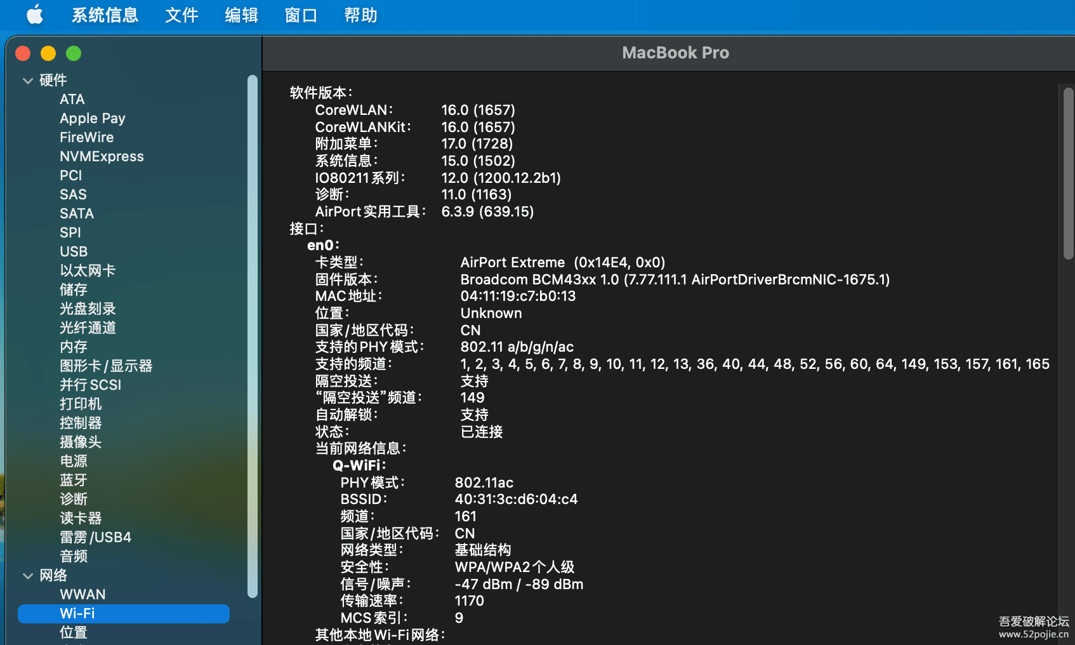Select NVMExpress in the sidebar
Viewport: 1075px width, 645px height.
click(x=102, y=157)
